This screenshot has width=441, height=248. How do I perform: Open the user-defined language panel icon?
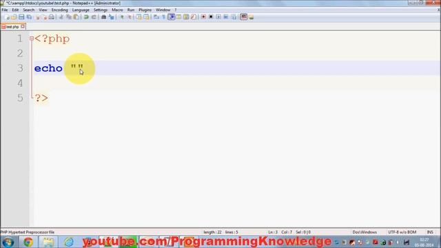point(178,17)
